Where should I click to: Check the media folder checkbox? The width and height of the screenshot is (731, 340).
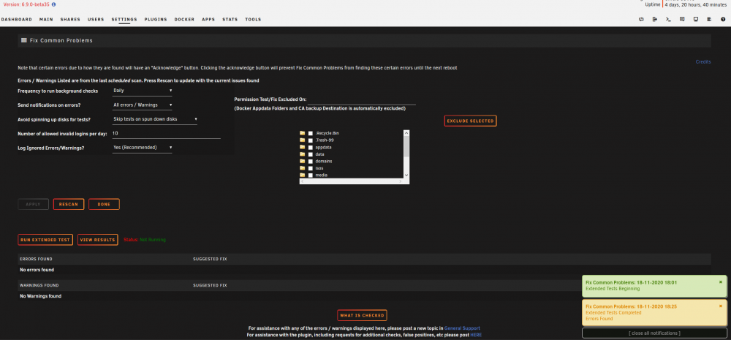(311, 175)
